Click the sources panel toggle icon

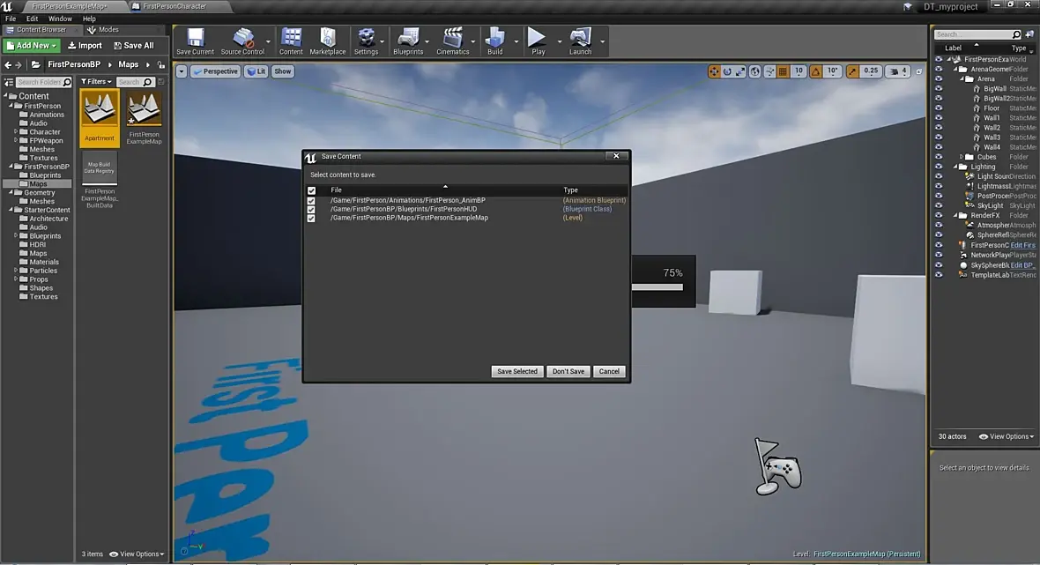(9, 82)
